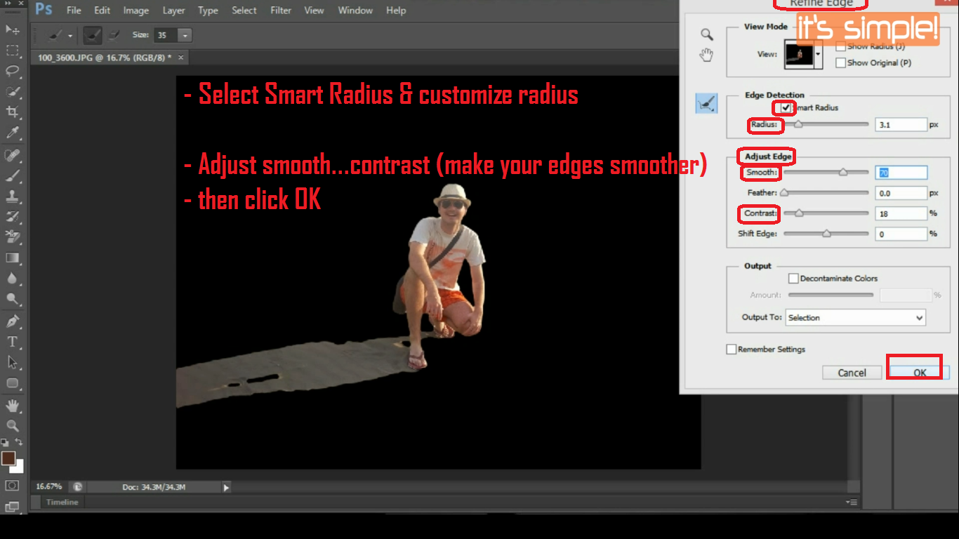The height and width of the screenshot is (539, 959).
Task: Select the Hand tool in the toolbox
Action: (13, 406)
